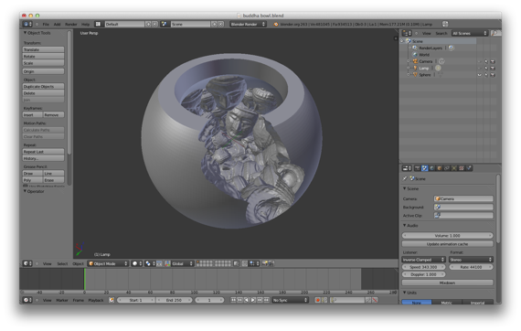Open the Texture properties tab icon
This screenshot has width=521, height=331.
coord(462,168)
